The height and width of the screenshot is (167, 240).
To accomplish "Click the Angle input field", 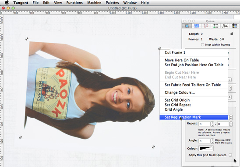I will 205,141.
